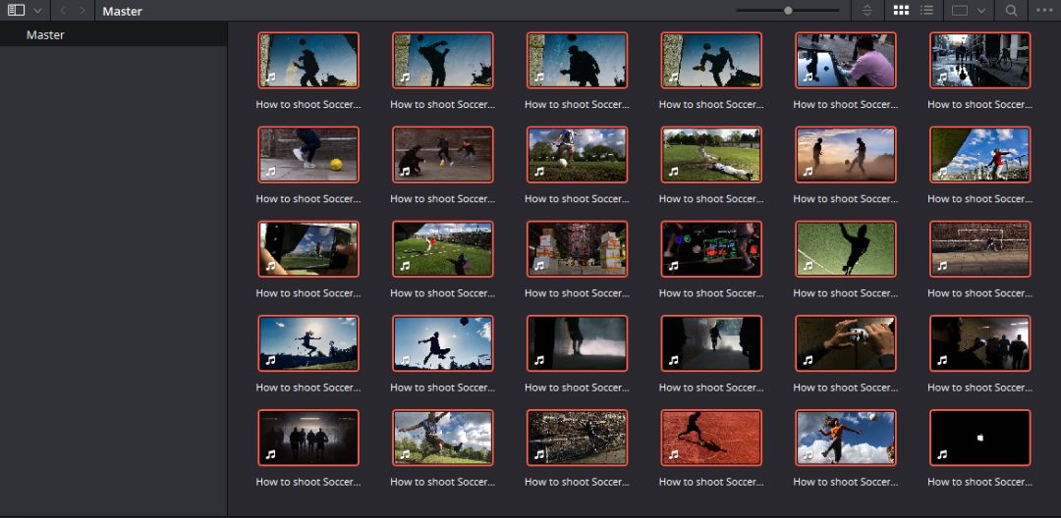Select the man in pink shirt clip
Image resolution: width=1061 pixels, height=518 pixels.
click(846, 60)
